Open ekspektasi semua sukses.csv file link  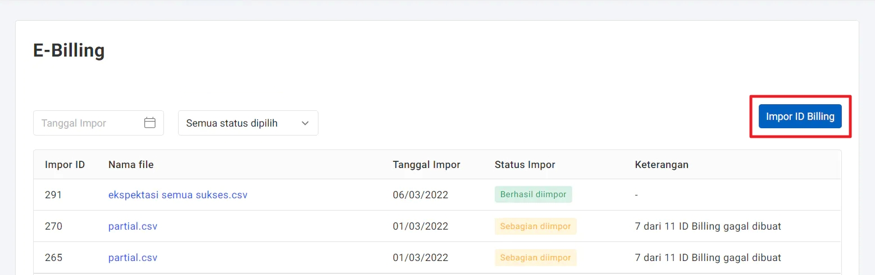(x=177, y=195)
